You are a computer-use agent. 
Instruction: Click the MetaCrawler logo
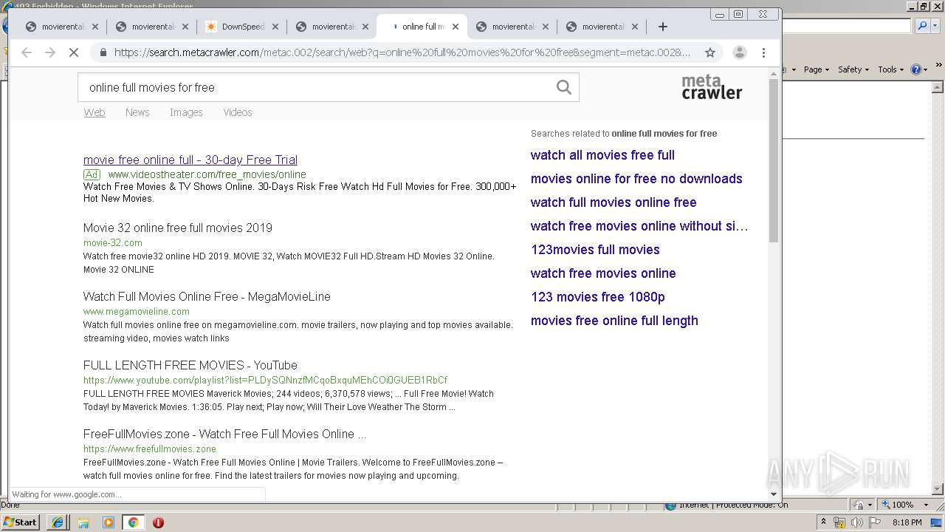[712, 86]
